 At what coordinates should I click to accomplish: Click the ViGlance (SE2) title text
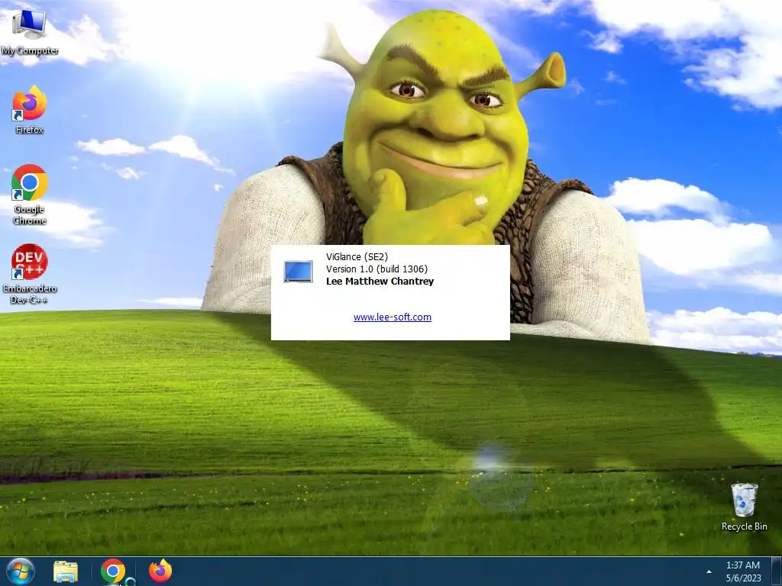[x=357, y=256]
